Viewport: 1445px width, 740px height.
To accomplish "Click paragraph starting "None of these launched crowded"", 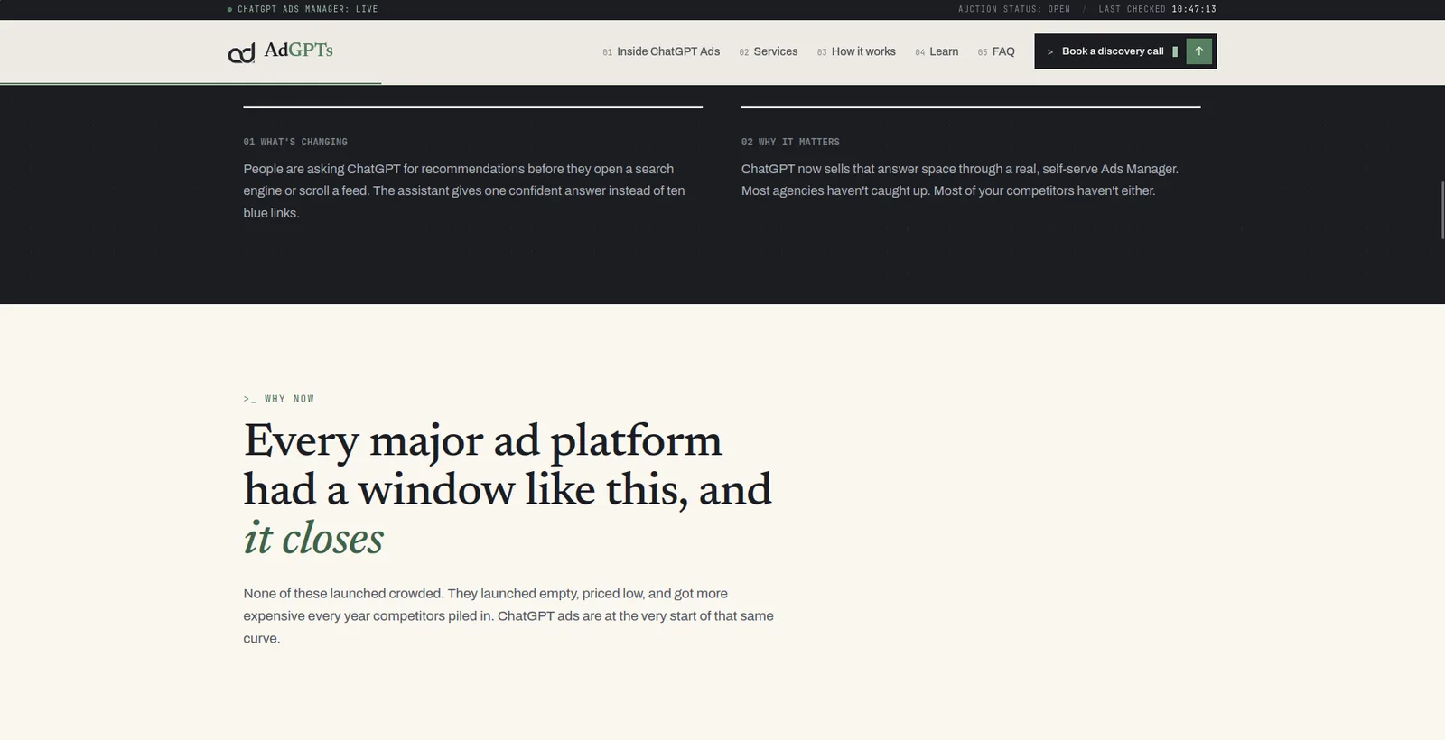I will (508, 615).
